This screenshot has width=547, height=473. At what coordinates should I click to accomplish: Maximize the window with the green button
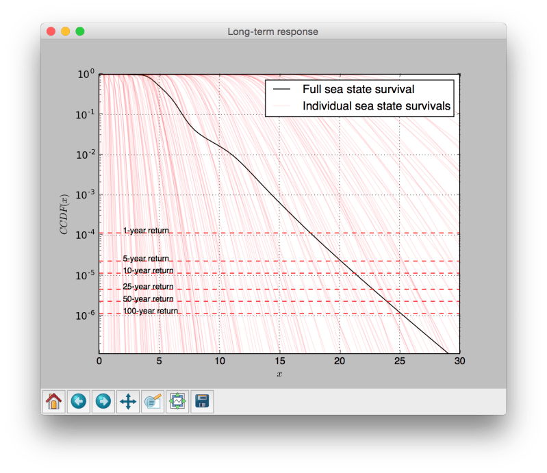[80, 31]
